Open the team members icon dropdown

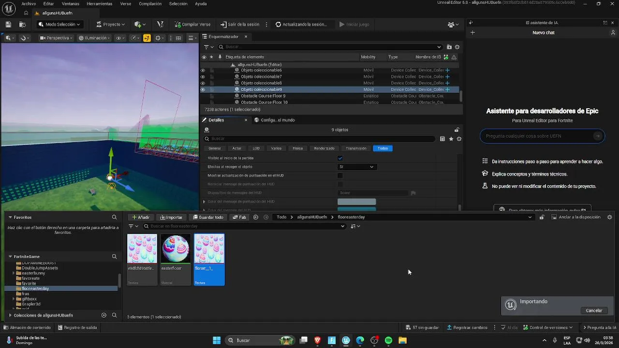[453, 24]
